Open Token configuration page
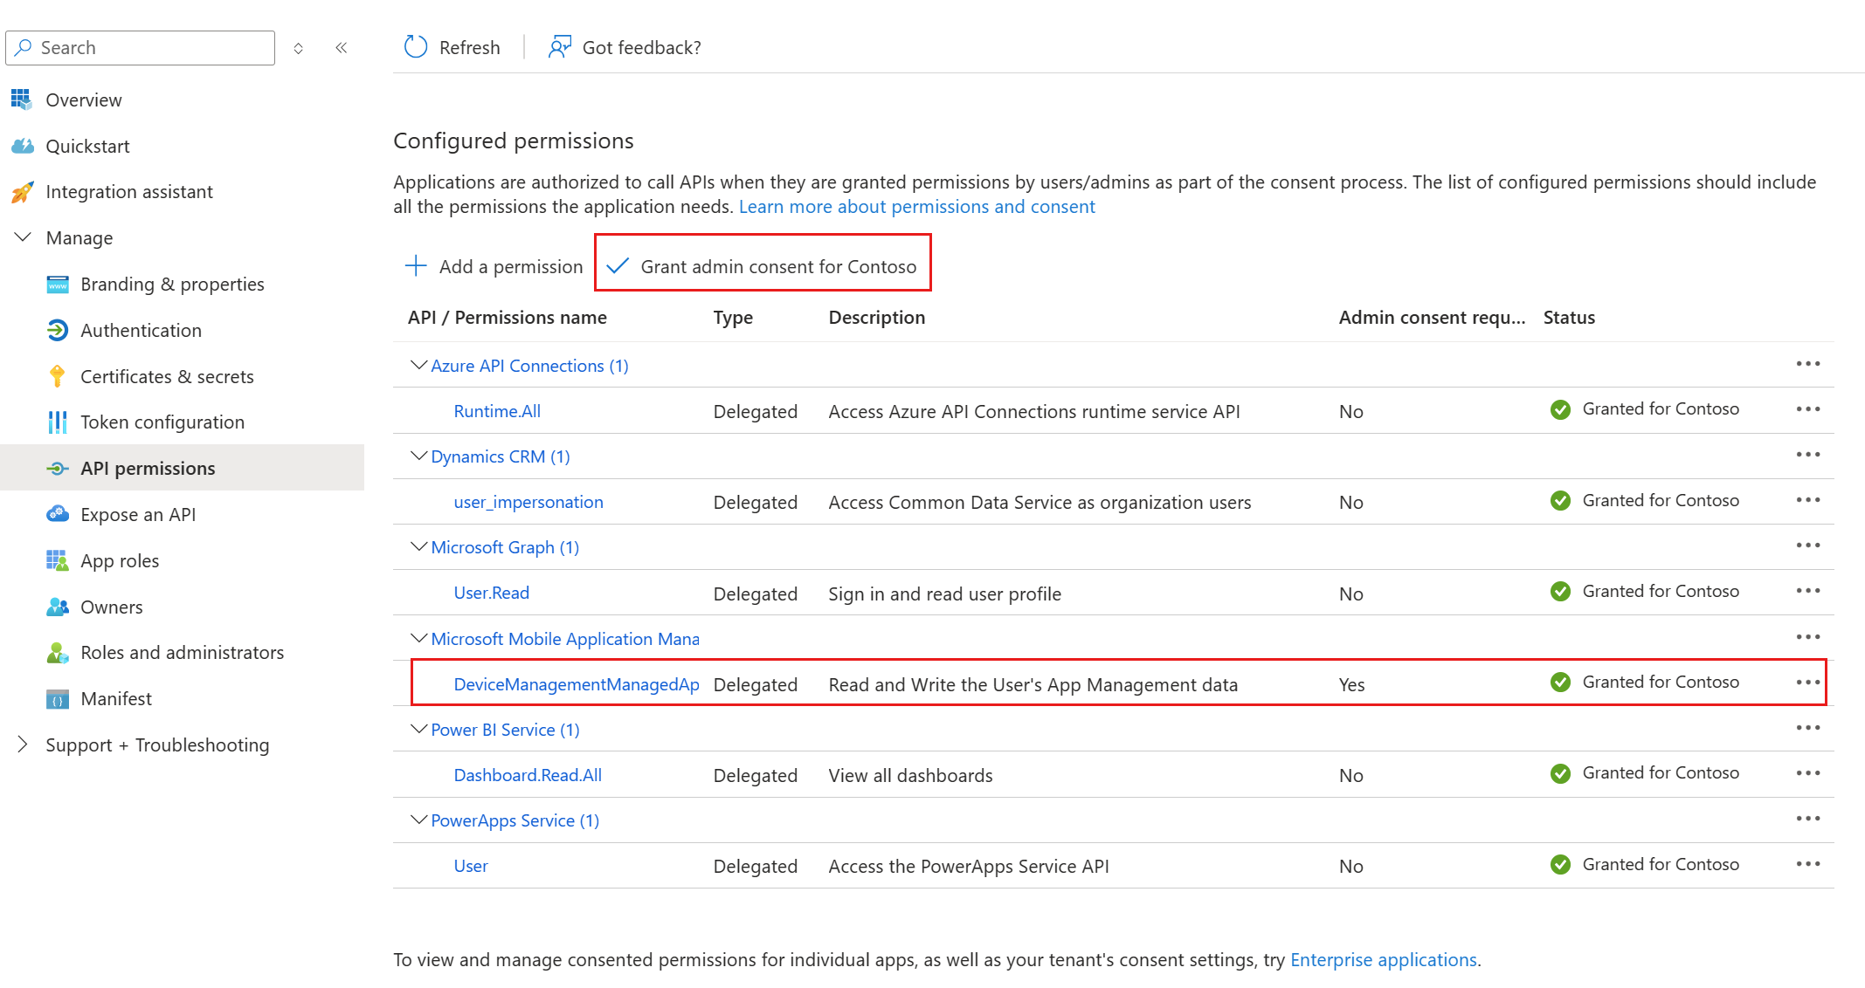Image resolution: width=1865 pixels, height=988 pixels. tap(162, 422)
